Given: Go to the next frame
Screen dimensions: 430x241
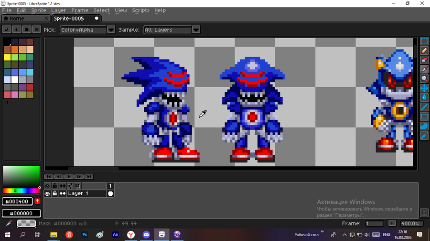Looking at the screenshot, I should (79, 177).
